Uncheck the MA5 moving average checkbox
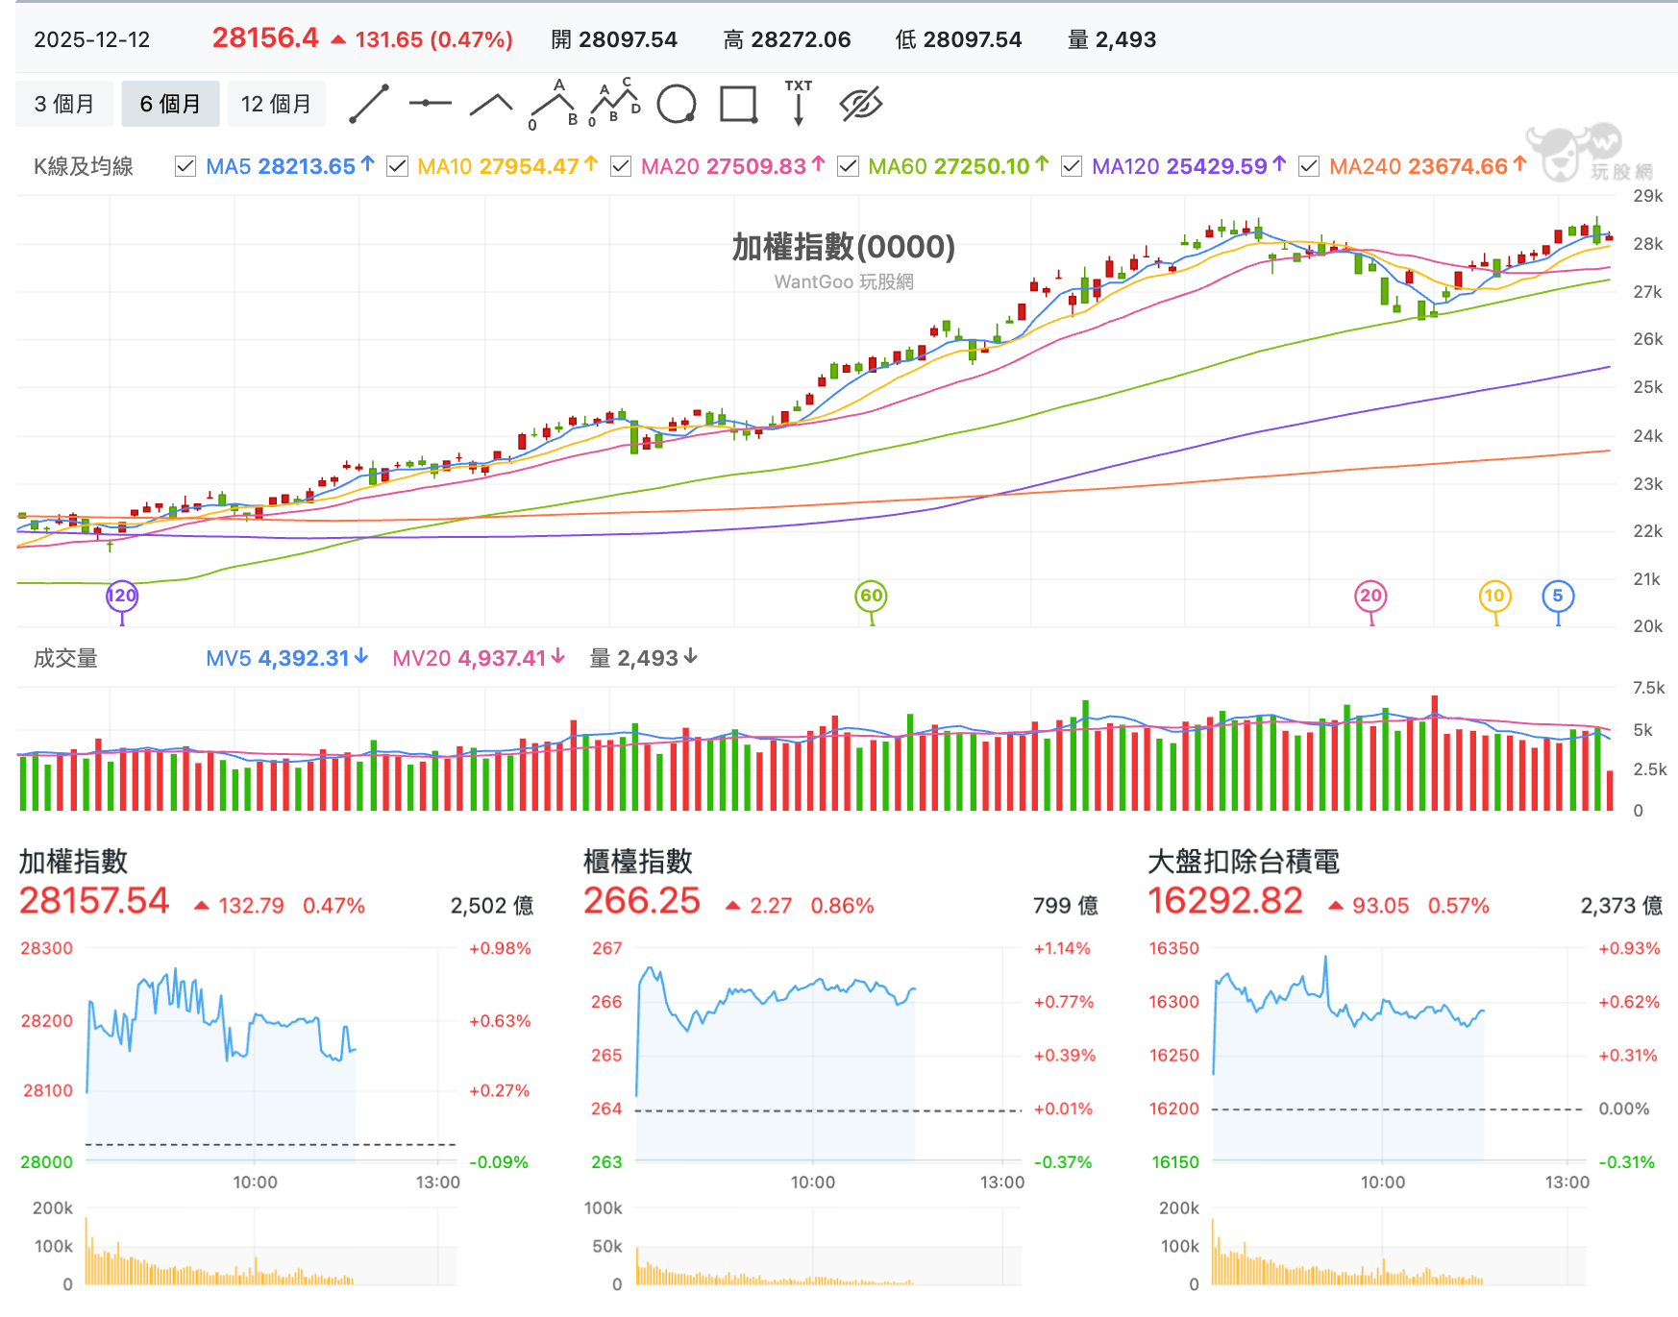 [185, 166]
